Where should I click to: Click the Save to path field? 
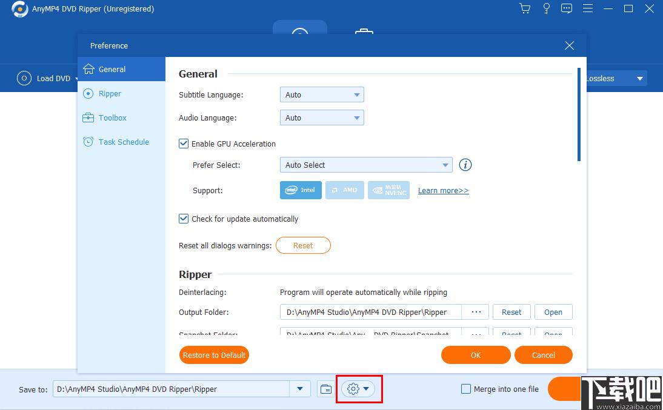(172, 389)
